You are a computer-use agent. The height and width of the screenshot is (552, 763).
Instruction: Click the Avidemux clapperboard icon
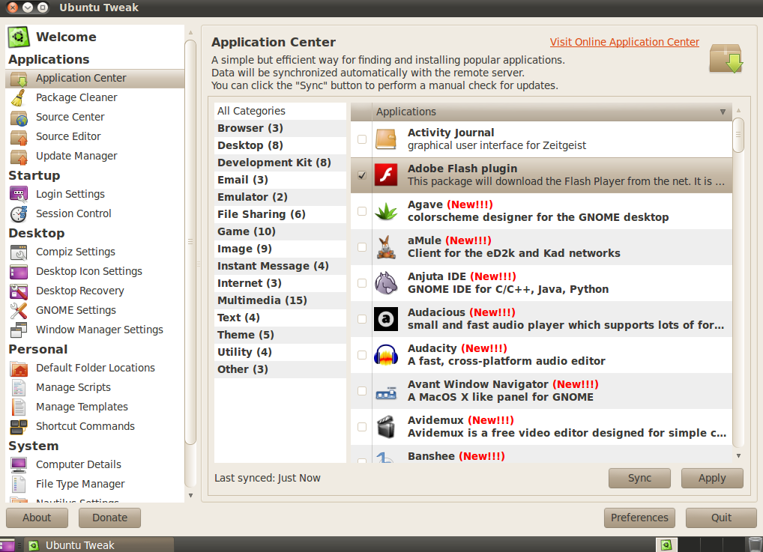386,427
